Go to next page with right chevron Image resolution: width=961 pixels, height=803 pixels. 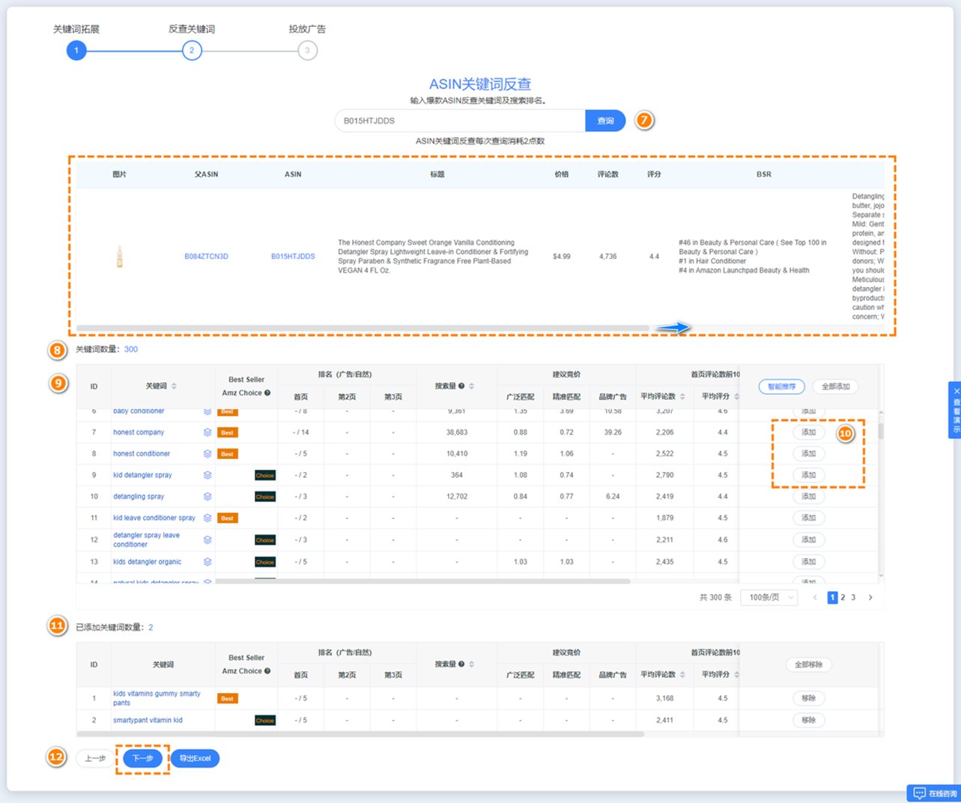point(870,598)
